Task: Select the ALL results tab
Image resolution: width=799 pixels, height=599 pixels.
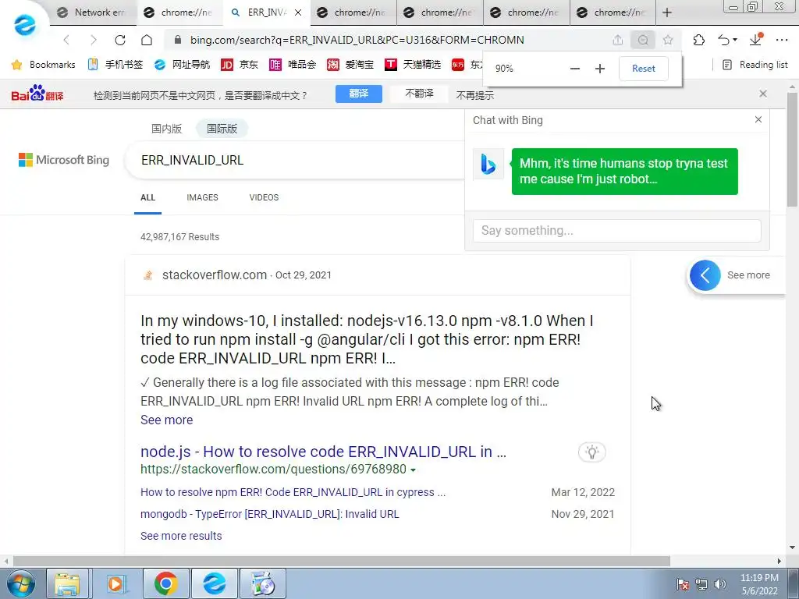Action: [x=147, y=197]
